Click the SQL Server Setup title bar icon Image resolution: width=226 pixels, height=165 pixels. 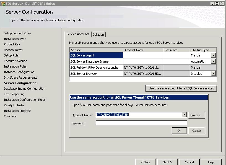click(3, 4)
